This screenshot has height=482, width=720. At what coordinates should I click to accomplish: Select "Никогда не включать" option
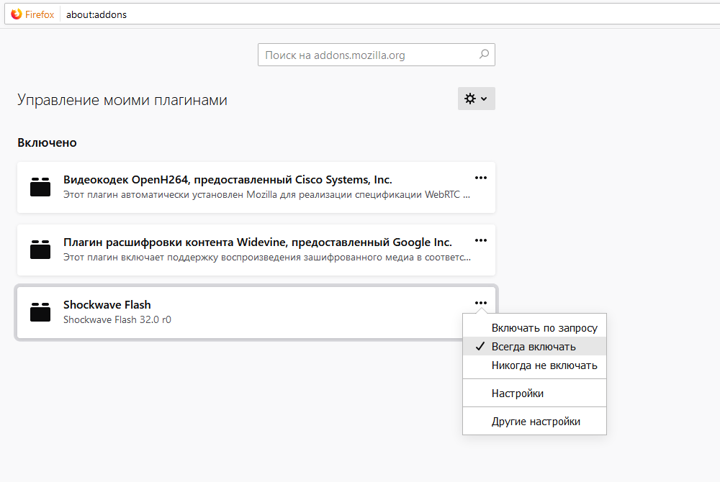(544, 365)
